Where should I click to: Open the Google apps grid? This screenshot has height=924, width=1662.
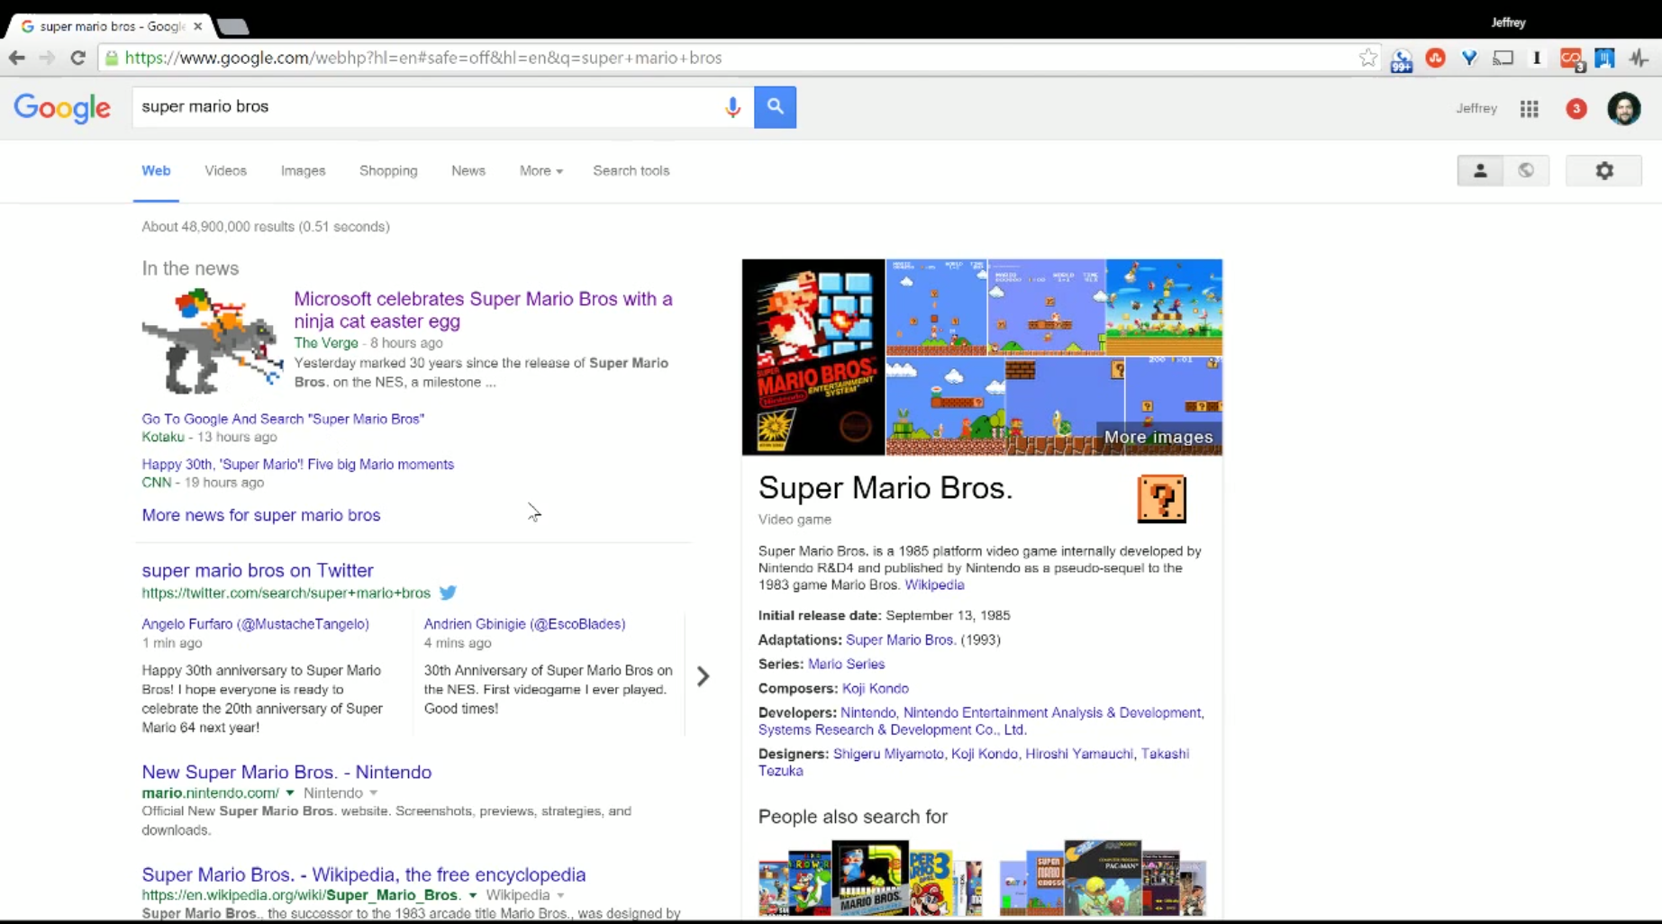click(1530, 109)
